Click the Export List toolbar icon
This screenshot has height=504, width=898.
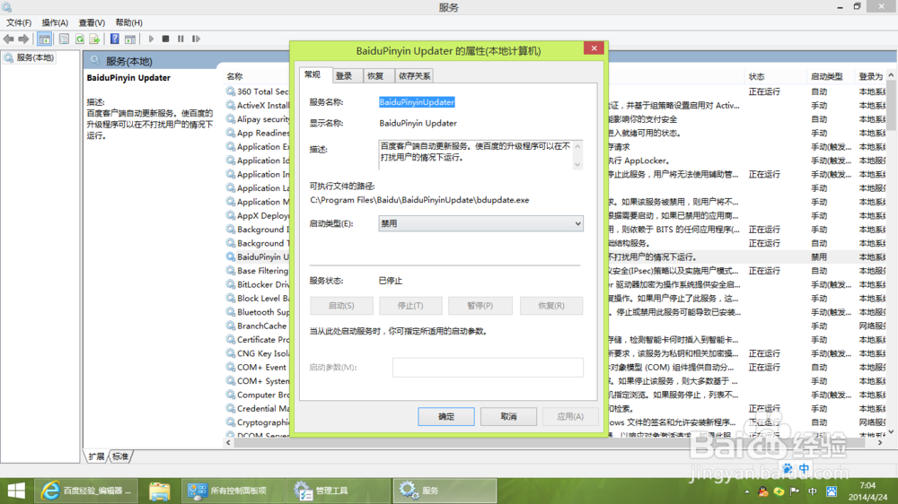pos(94,39)
